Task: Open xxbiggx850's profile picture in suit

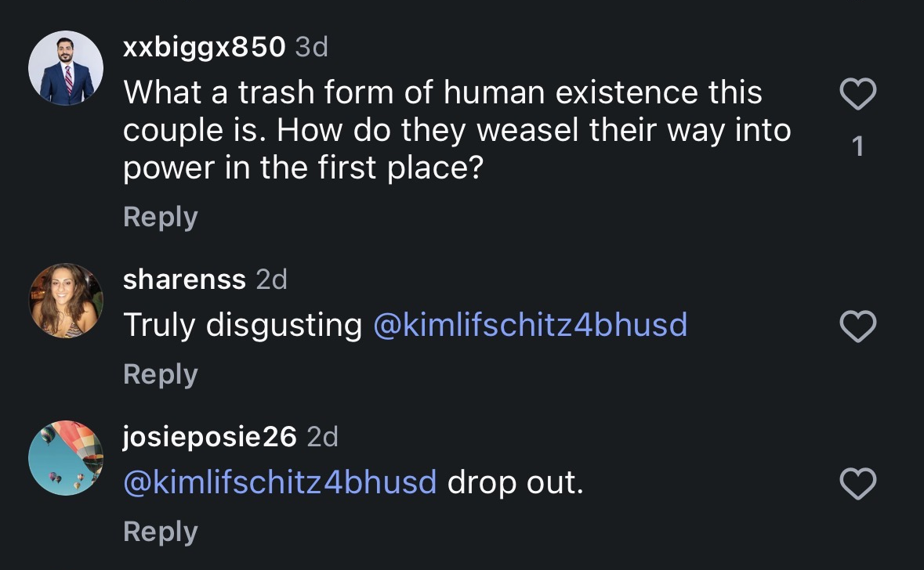Action: [x=66, y=68]
